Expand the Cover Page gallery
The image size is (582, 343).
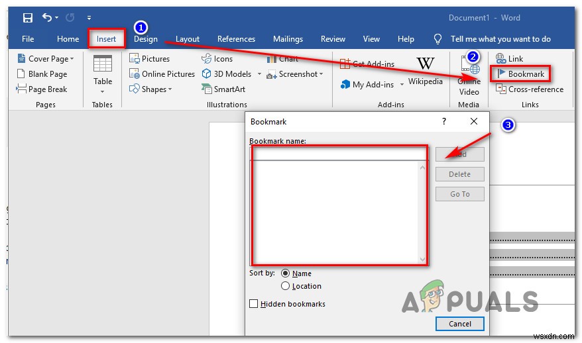(46, 58)
